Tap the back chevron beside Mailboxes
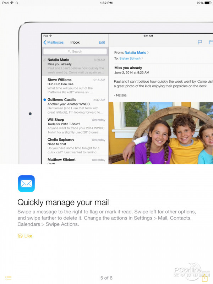The height and width of the screenshot is (284, 213). pos(45,42)
